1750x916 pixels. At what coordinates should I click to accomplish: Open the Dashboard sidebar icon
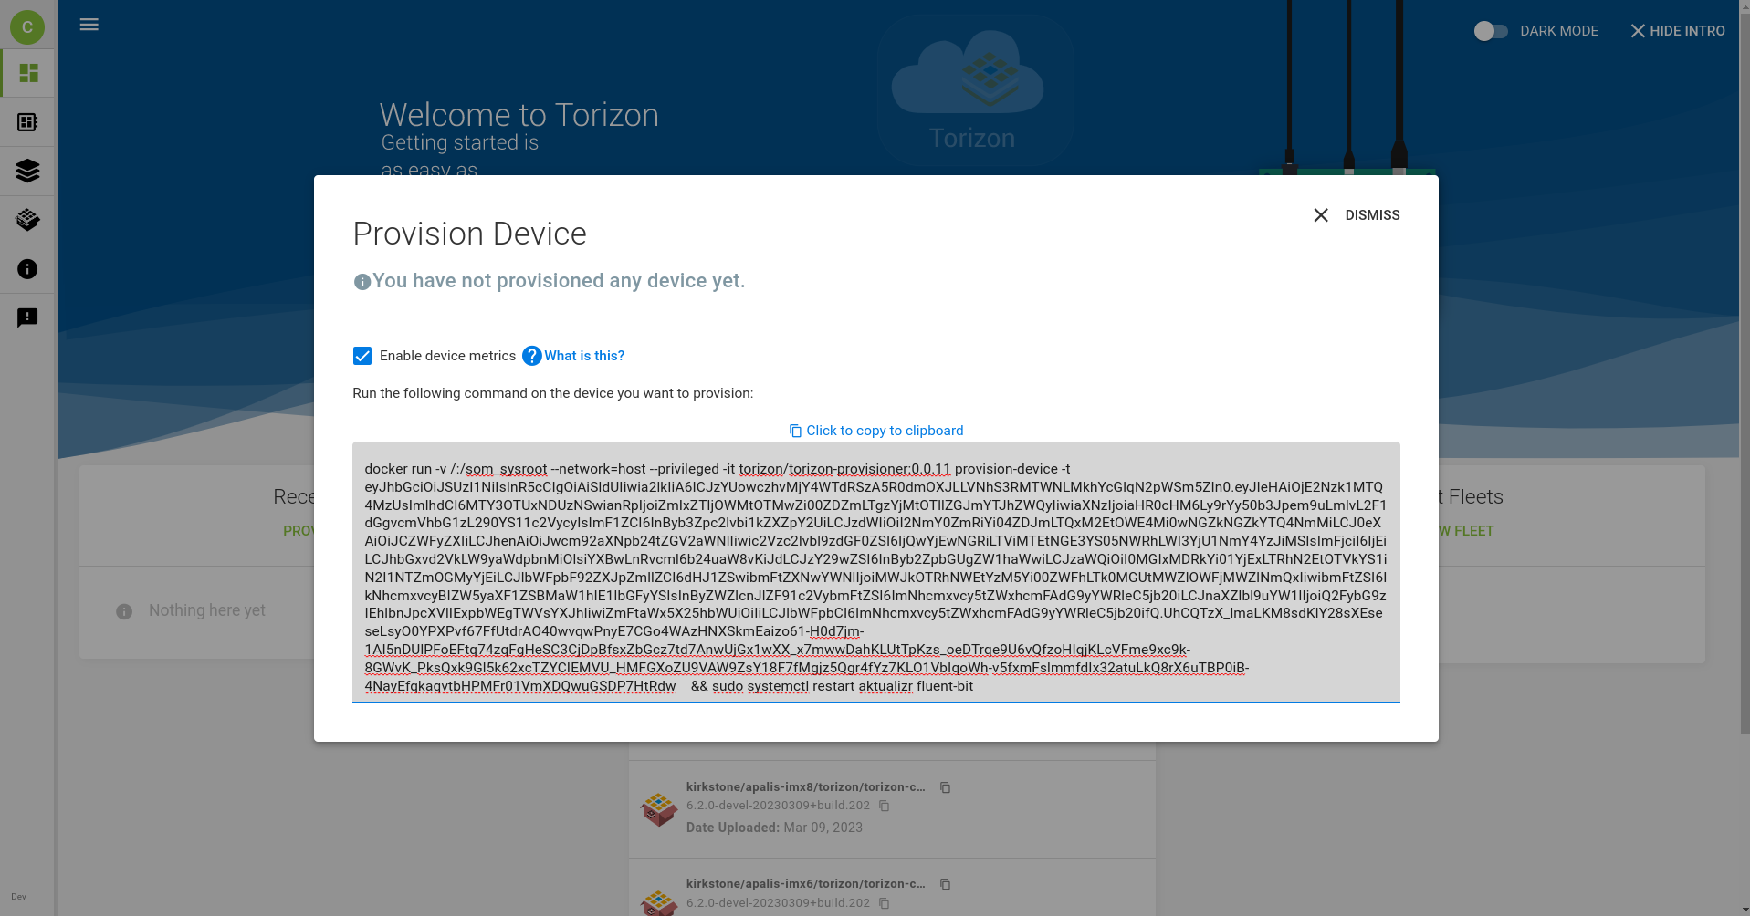(28, 73)
